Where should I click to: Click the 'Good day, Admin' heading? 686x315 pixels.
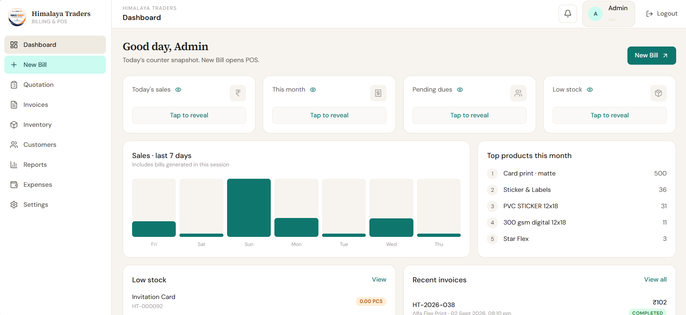(166, 47)
